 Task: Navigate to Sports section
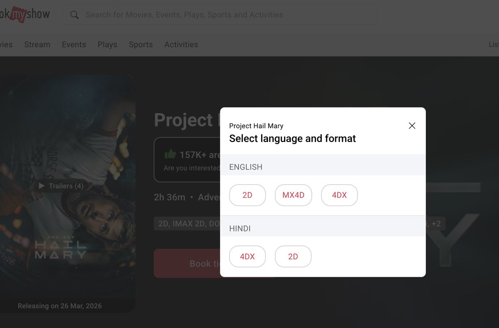(x=141, y=45)
